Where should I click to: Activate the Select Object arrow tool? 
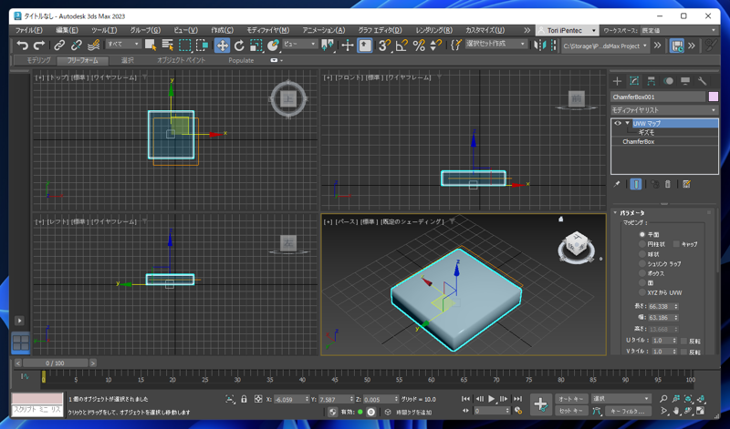click(x=151, y=45)
